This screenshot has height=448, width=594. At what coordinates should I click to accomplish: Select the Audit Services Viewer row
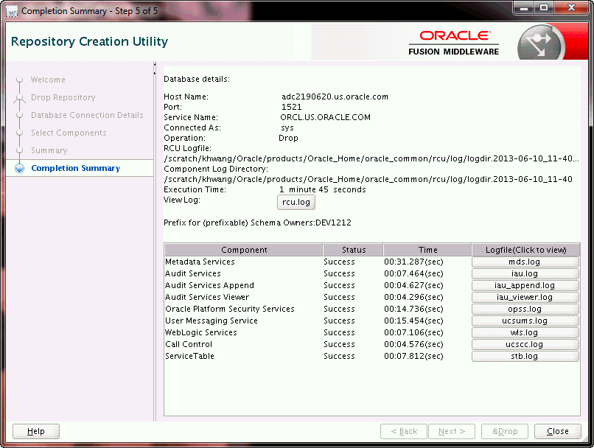click(x=371, y=297)
